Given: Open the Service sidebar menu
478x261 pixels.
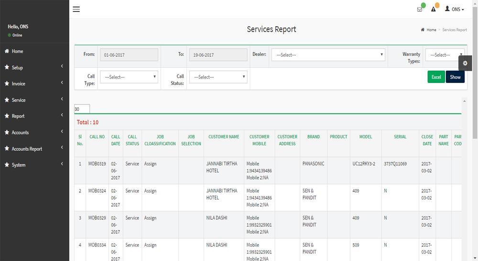Looking at the screenshot, I should tap(34, 100).
